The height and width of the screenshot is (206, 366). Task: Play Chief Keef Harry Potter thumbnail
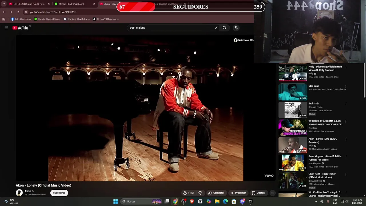pos(293,180)
